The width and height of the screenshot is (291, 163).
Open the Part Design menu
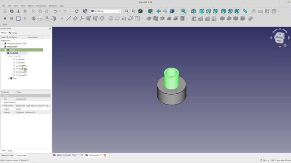pos(41,6)
